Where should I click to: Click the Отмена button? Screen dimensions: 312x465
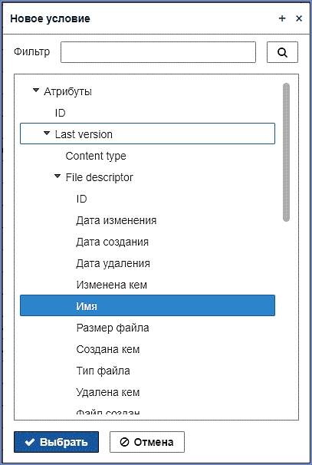coord(147,442)
